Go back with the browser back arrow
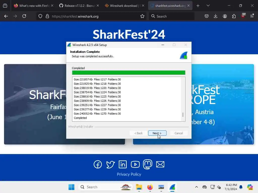This screenshot has width=258, height=193. click(x=6, y=16)
